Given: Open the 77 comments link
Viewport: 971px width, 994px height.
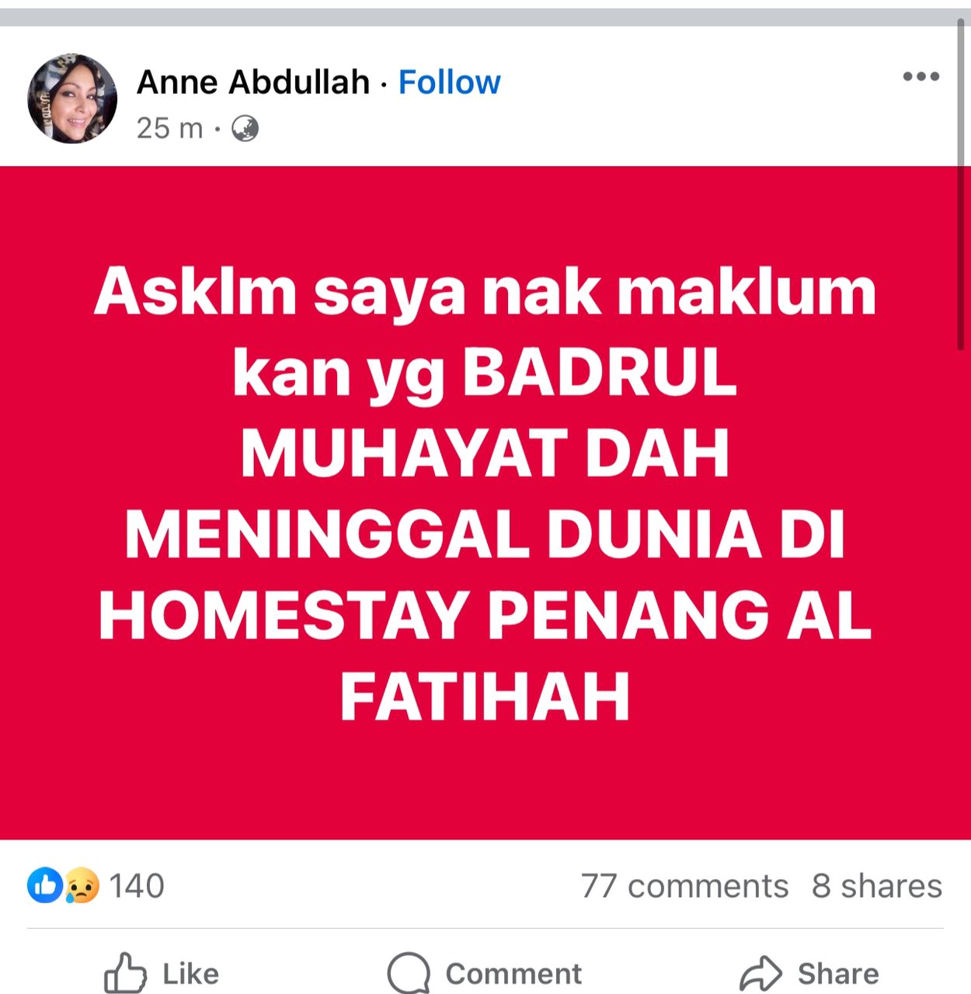Looking at the screenshot, I should point(684,886).
